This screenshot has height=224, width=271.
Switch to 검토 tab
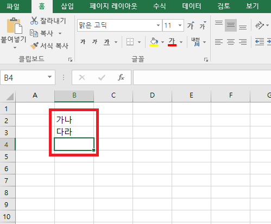click(x=224, y=7)
